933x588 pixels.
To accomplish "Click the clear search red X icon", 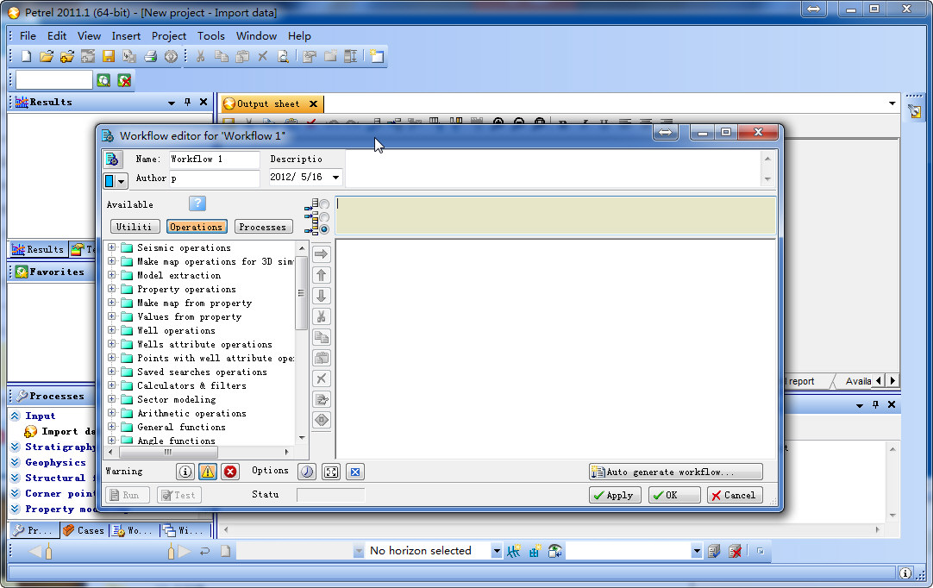I will [124, 80].
